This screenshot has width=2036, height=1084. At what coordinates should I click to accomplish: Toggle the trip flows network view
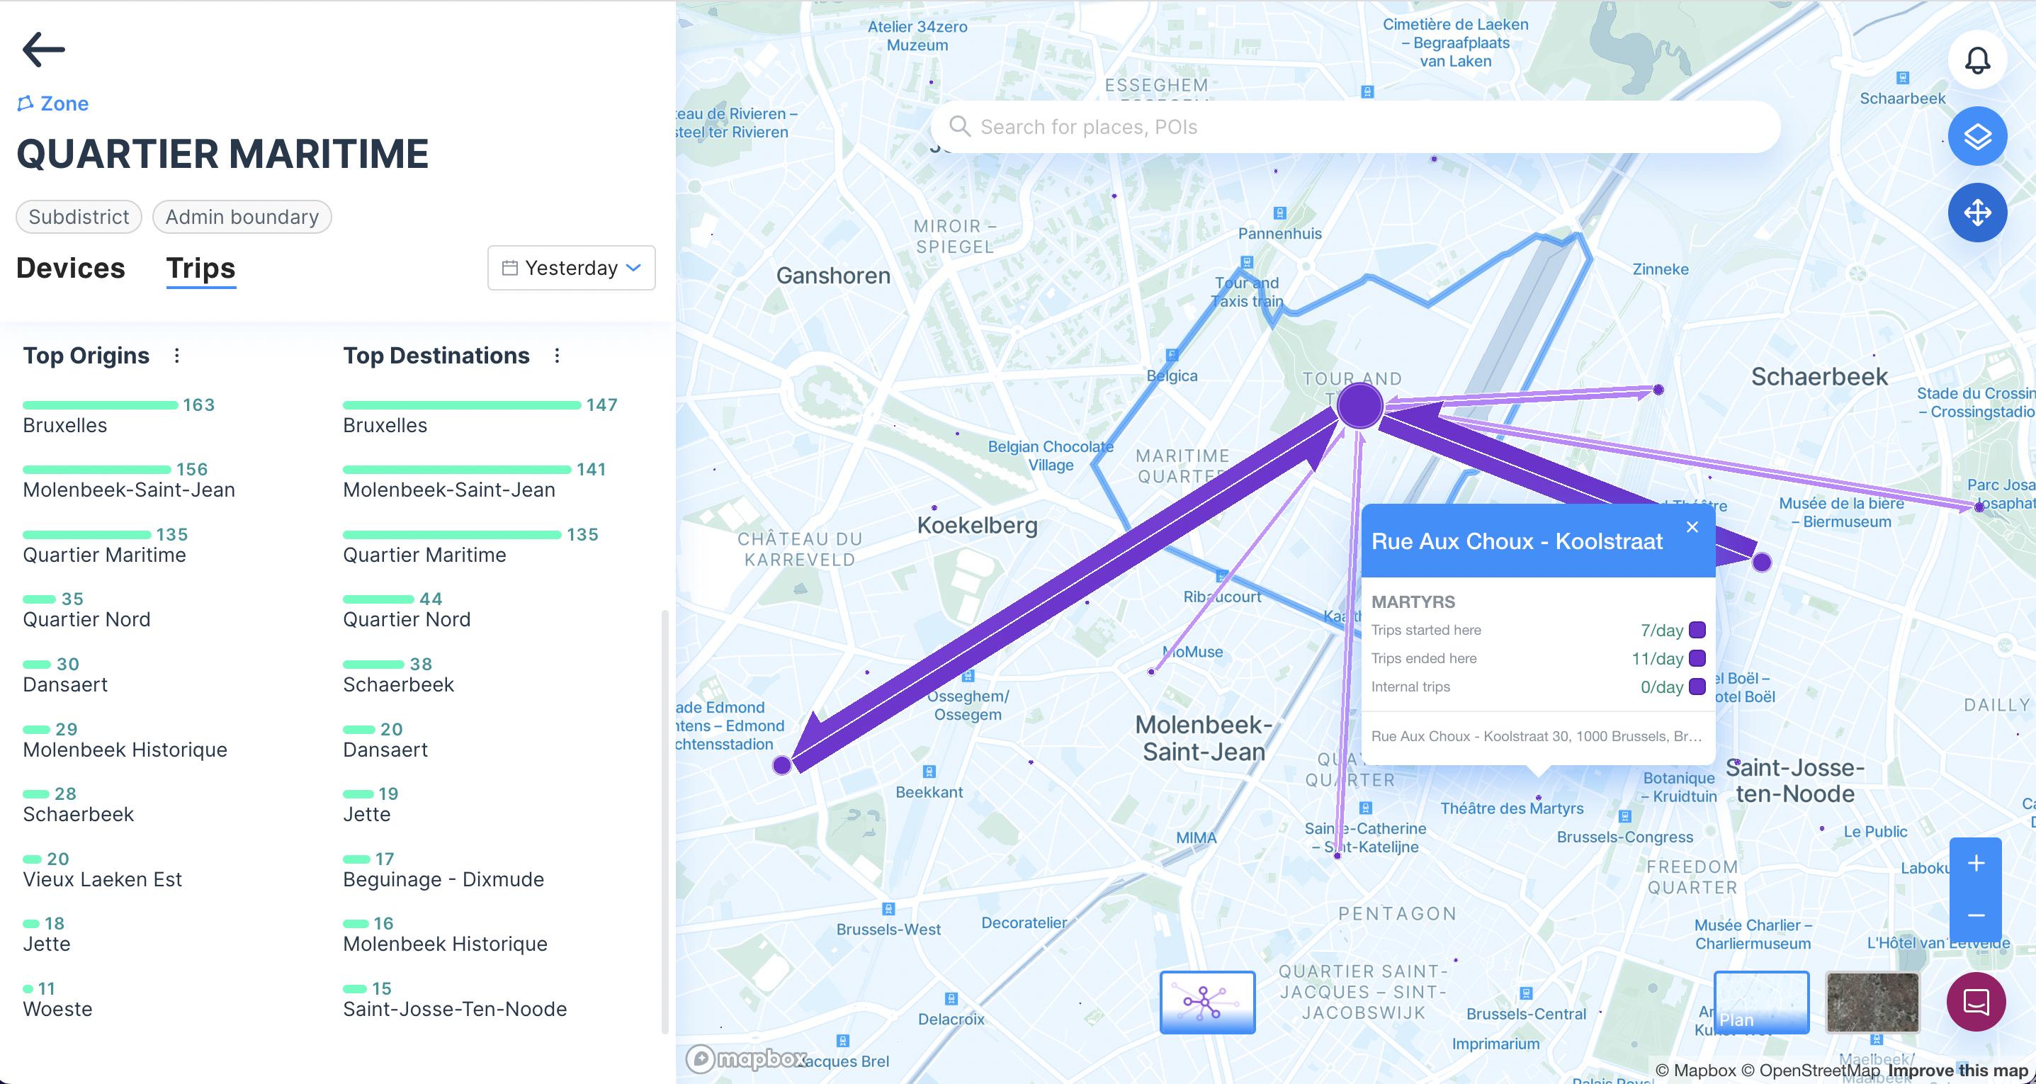[1207, 1002]
